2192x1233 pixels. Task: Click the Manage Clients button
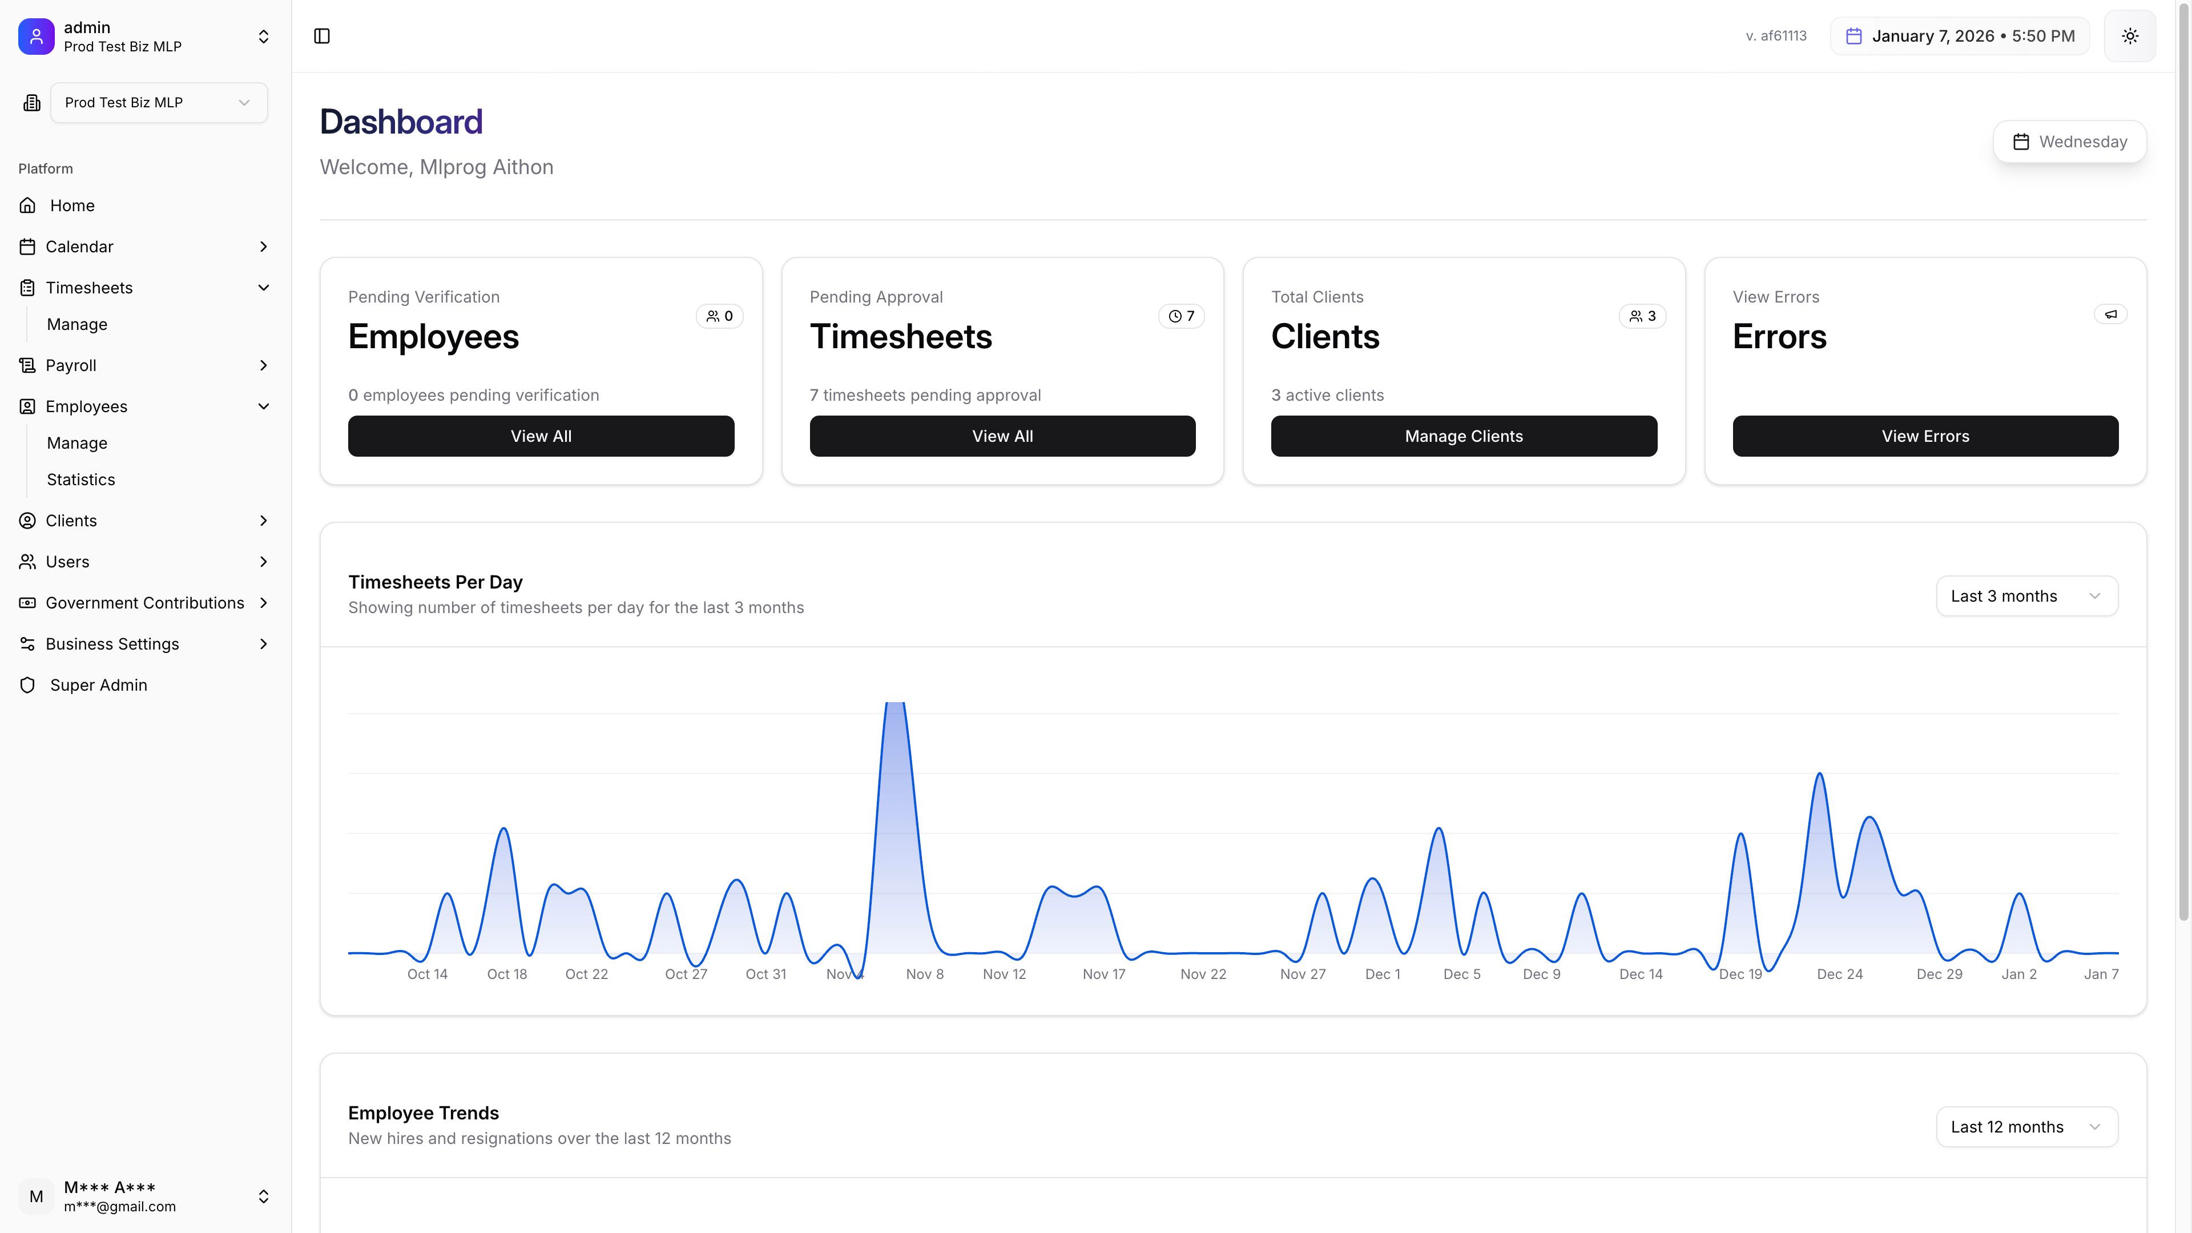(x=1462, y=436)
